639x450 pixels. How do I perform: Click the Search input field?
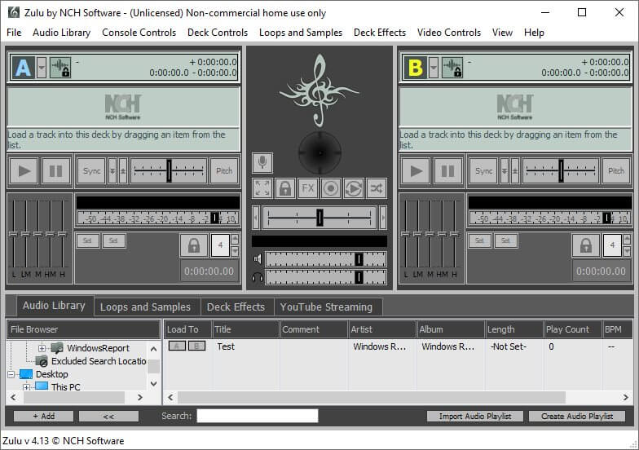(x=258, y=416)
